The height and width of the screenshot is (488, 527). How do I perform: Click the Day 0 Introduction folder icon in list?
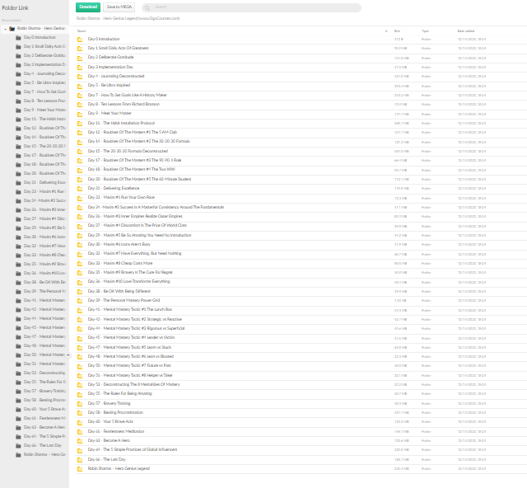tap(80, 39)
